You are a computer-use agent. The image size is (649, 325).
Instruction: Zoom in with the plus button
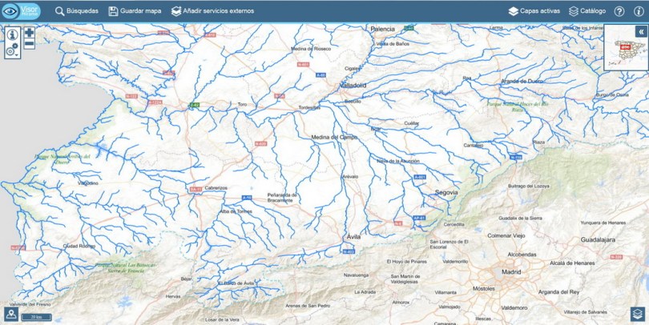coord(30,32)
